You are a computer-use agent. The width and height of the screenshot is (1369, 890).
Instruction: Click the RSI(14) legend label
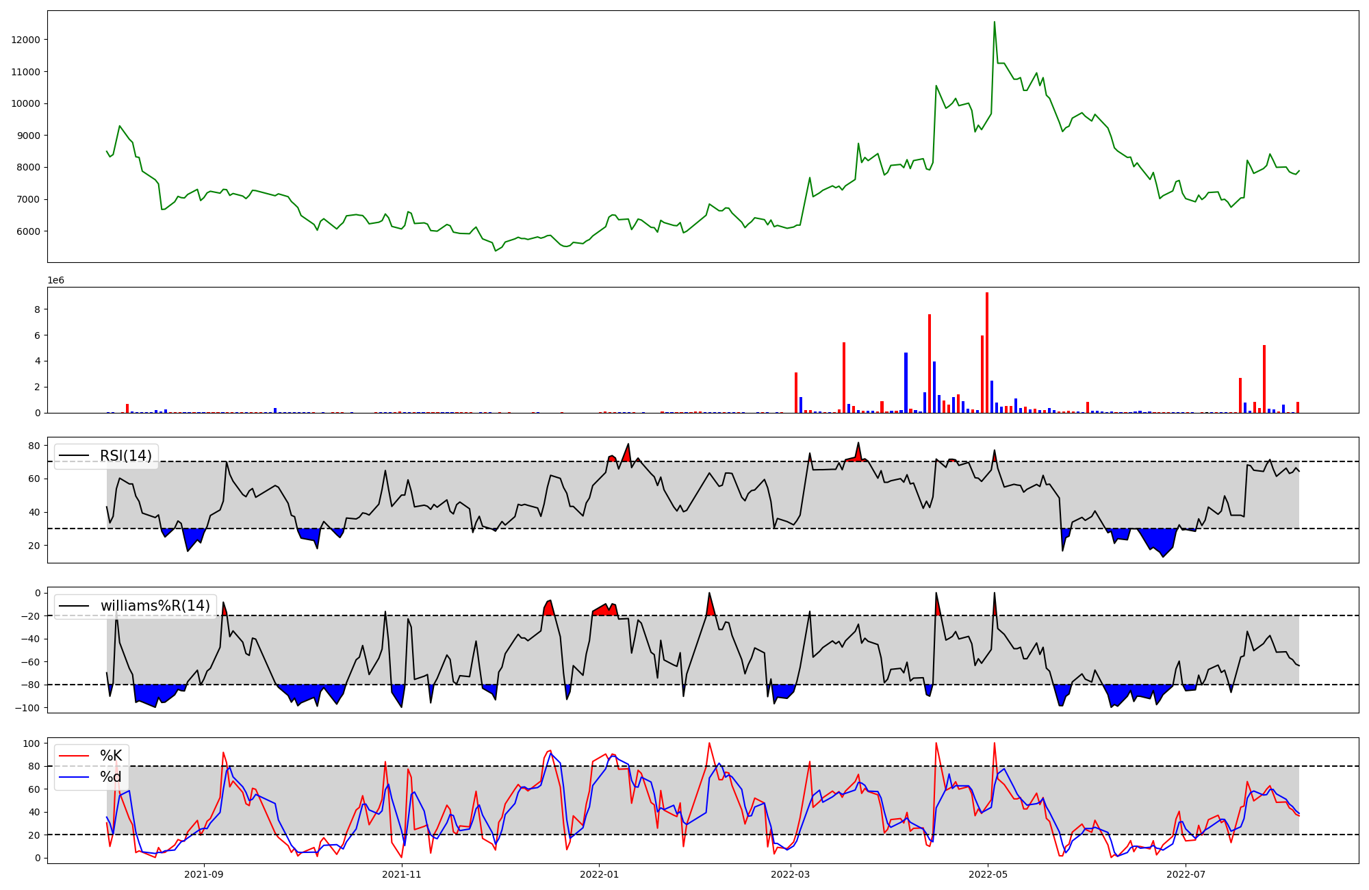(x=125, y=456)
